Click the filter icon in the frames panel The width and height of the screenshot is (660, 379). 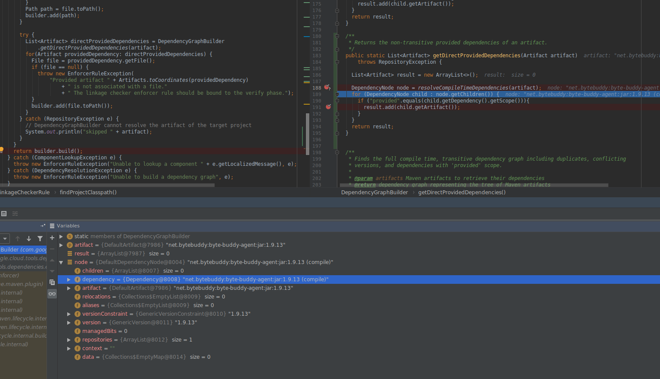(x=40, y=238)
